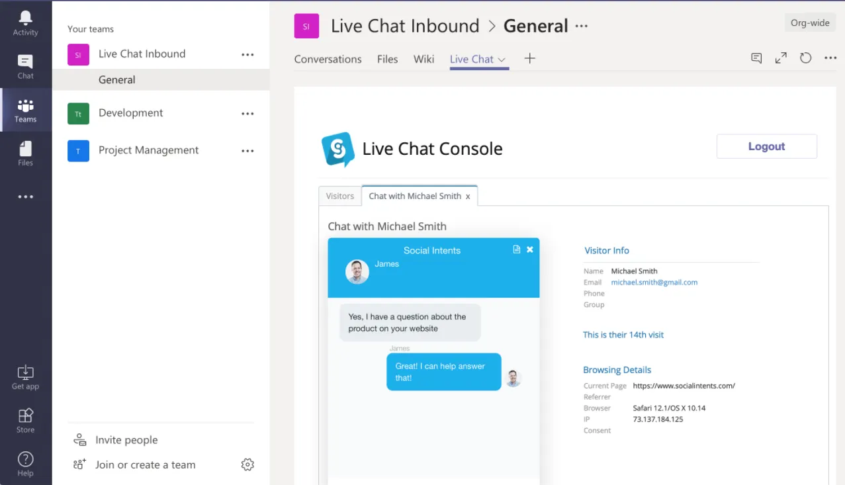Open General channel options ellipsis in header

[581, 26]
